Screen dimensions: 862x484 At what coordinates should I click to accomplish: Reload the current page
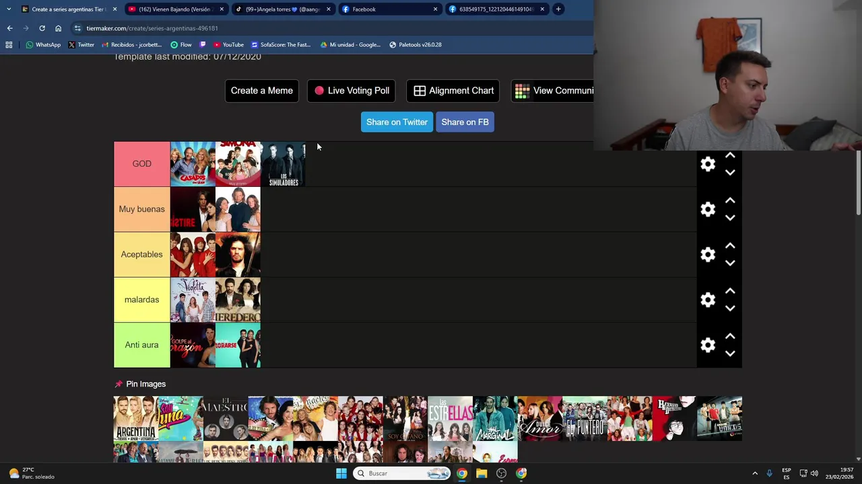42,28
